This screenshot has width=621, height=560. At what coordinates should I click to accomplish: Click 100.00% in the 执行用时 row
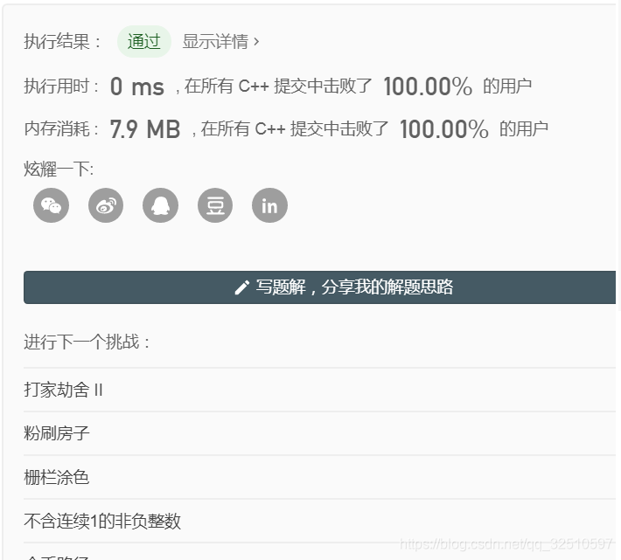click(x=428, y=86)
